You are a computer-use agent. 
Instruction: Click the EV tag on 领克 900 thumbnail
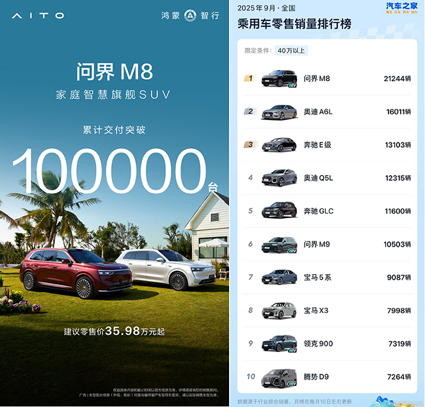pos(293,351)
